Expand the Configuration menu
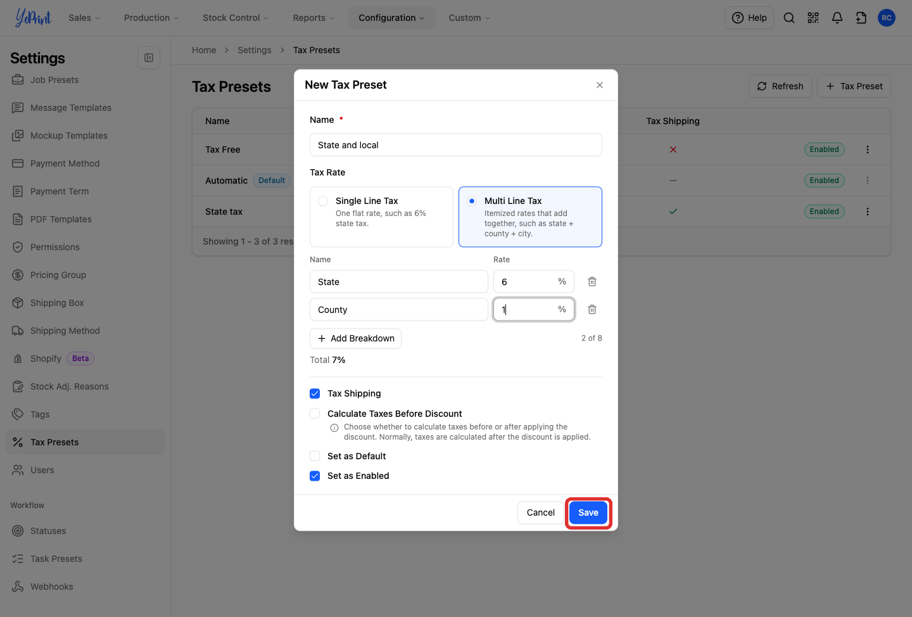This screenshot has height=617, width=912. coord(391,18)
